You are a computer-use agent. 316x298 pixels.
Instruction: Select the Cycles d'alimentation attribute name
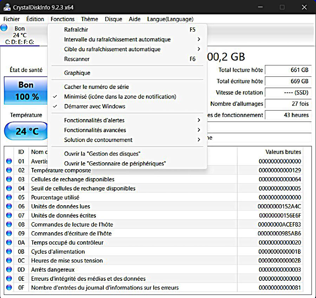(x=58, y=252)
